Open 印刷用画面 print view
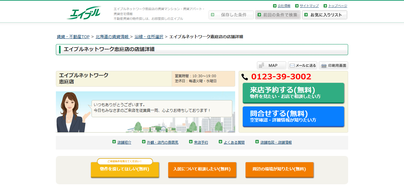 pyautogui.click(x=333, y=65)
